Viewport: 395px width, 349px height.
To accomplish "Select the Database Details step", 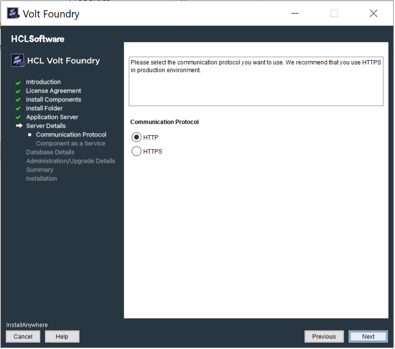I will [50, 152].
